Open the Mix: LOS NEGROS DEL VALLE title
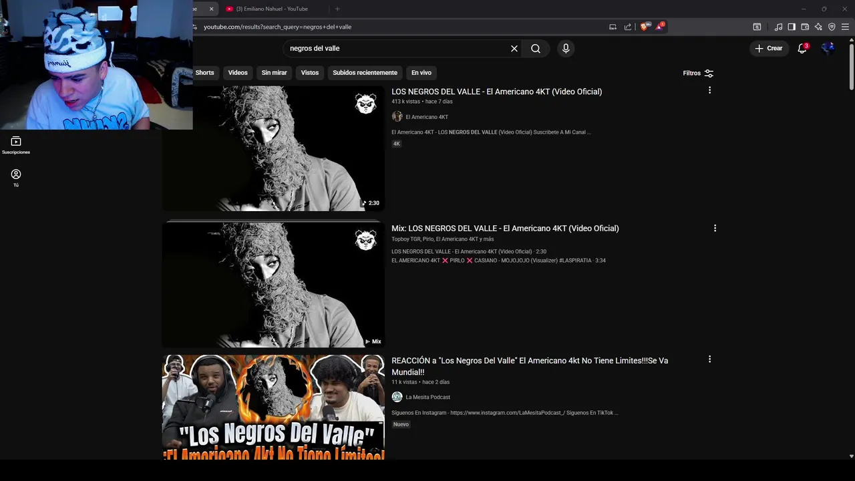Screen dimensions: 855x481 [505, 228]
